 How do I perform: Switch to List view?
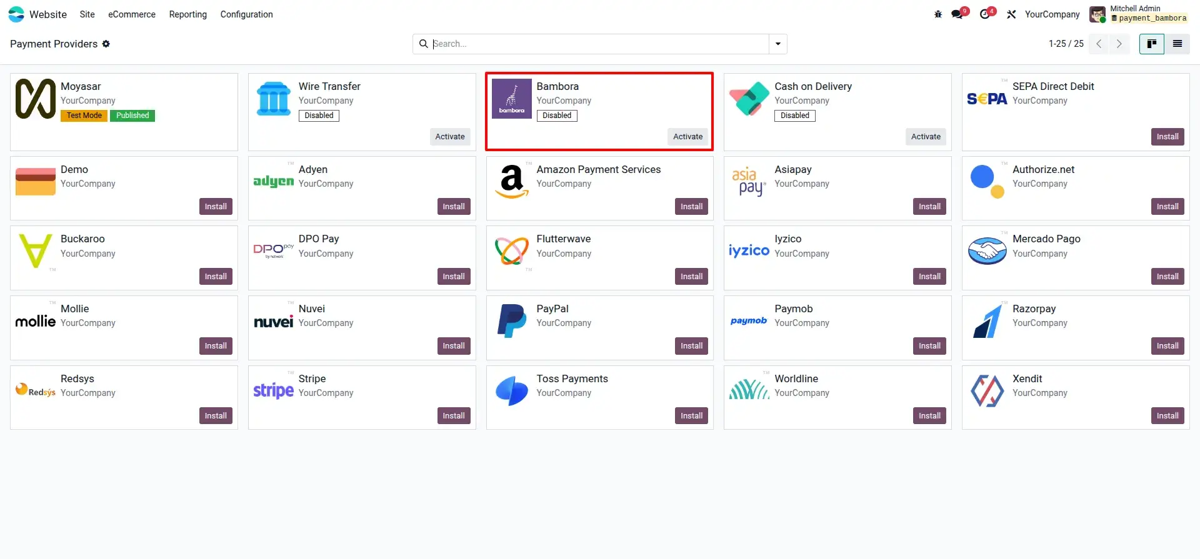coord(1177,44)
